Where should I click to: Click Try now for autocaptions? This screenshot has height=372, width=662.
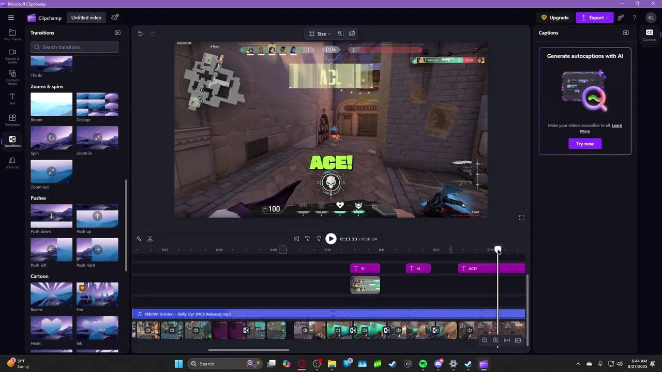585,144
